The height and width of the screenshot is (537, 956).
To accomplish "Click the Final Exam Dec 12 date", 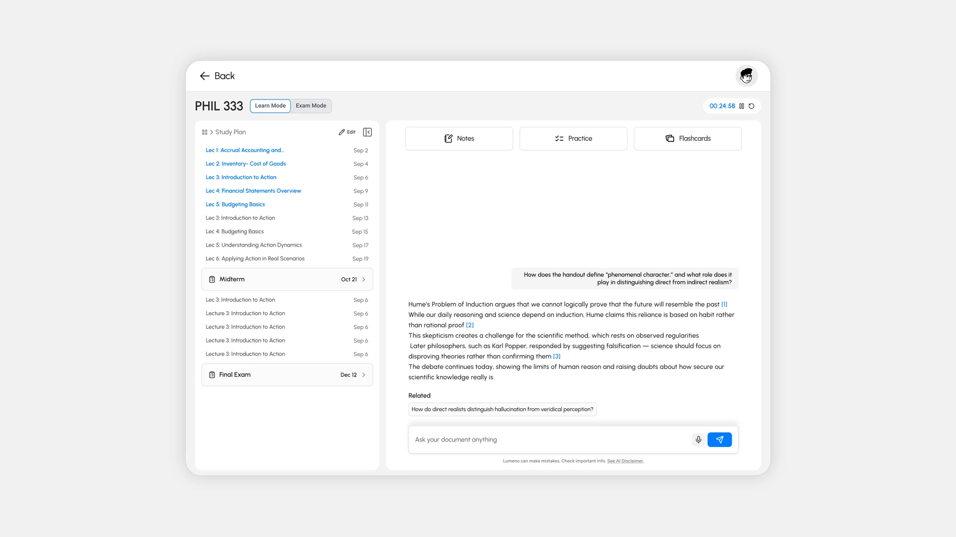I will coord(349,375).
